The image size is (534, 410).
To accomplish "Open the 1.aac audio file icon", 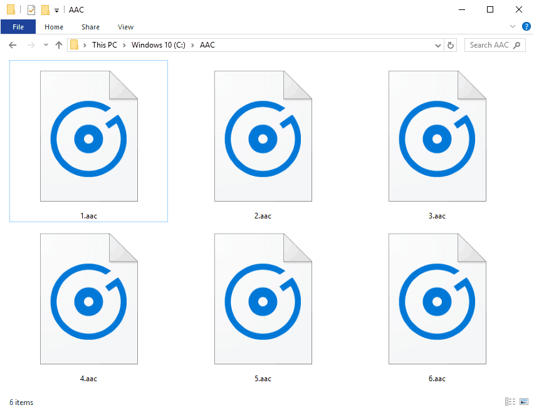I will click(88, 136).
